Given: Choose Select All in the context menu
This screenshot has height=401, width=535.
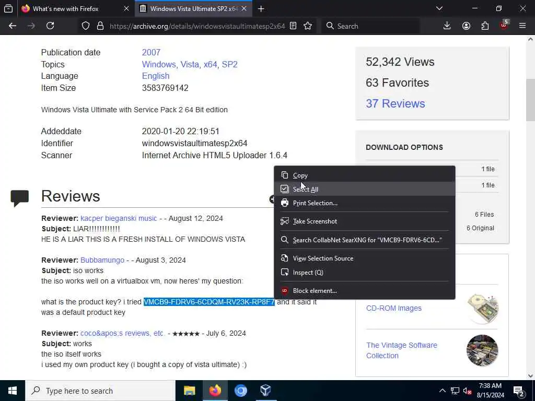Looking at the screenshot, I should (364, 189).
